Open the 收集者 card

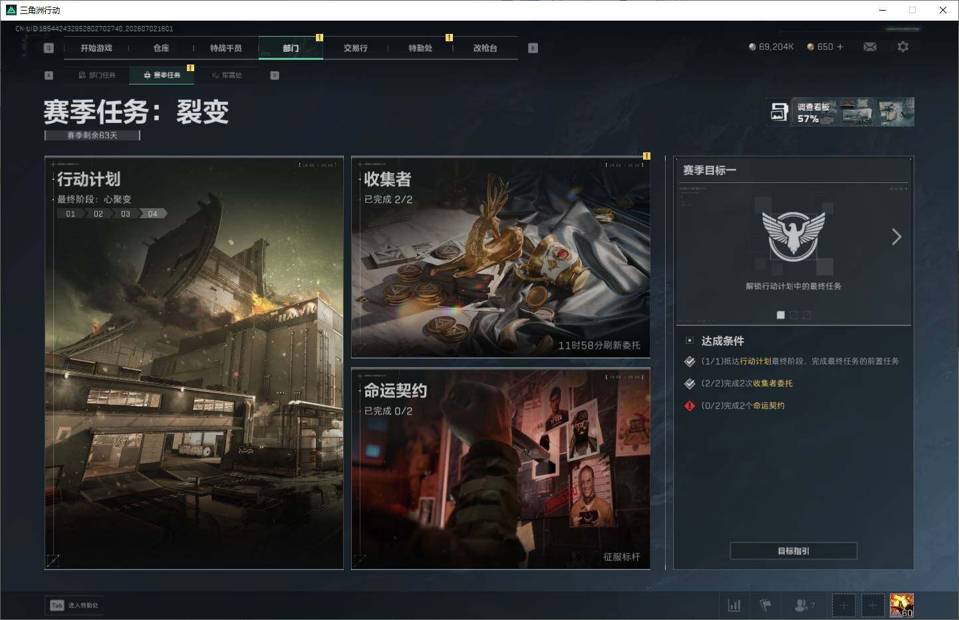pos(501,257)
